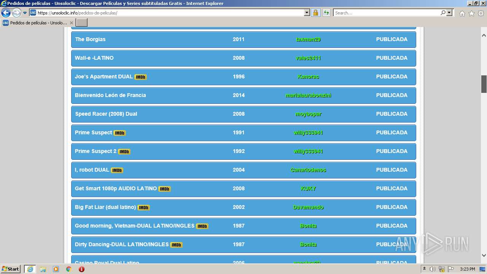The width and height of the screenshot is (487, 274).
Task: Click IMDb badge next to Joe's Apartment DUAL
Action: coord(140,77)
